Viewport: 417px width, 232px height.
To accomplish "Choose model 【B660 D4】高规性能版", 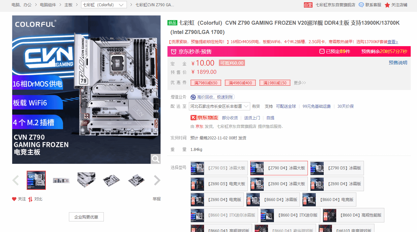I will (353, 215).
